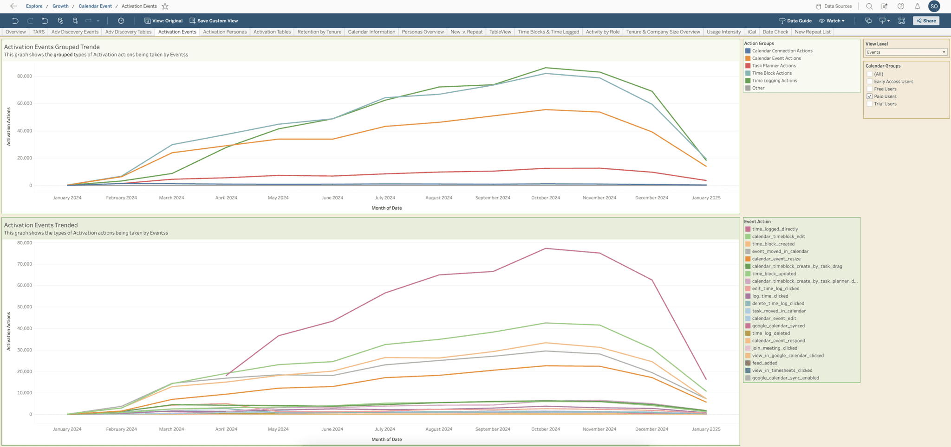Viewport: 951px width, 447px height.
Task: Open the SO user profile avatar
Action: (x=934, y=6)
